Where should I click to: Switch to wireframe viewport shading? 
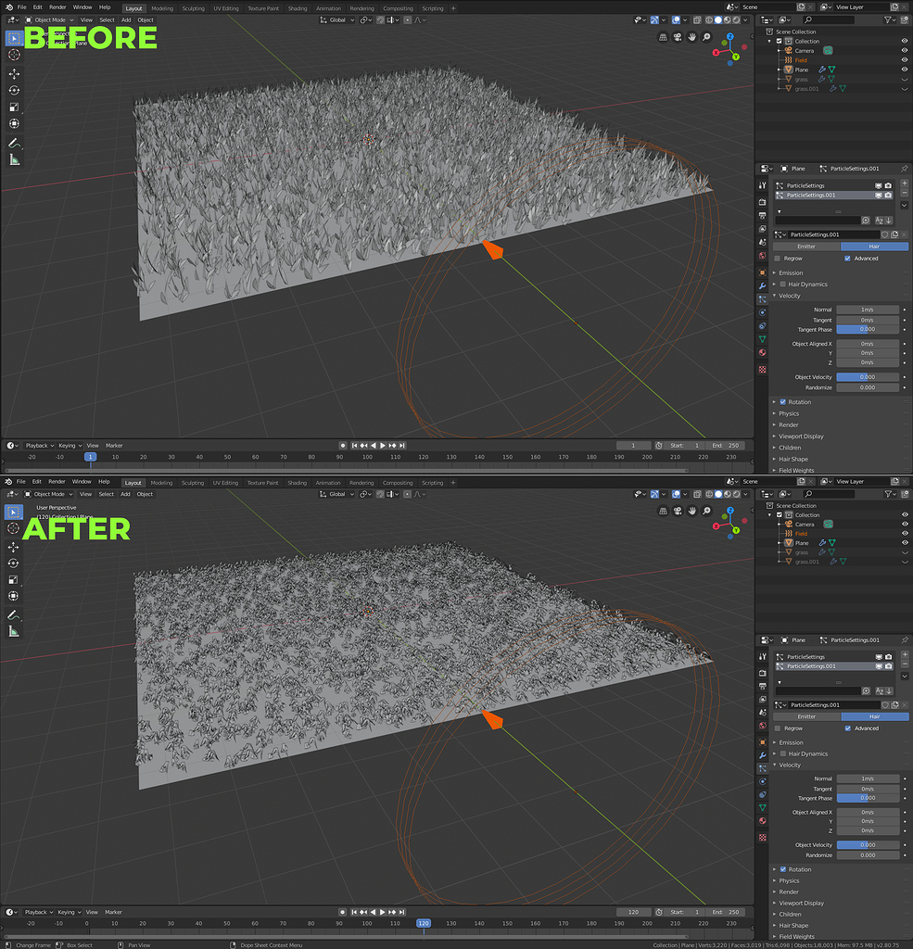click(x=707, y=19)
